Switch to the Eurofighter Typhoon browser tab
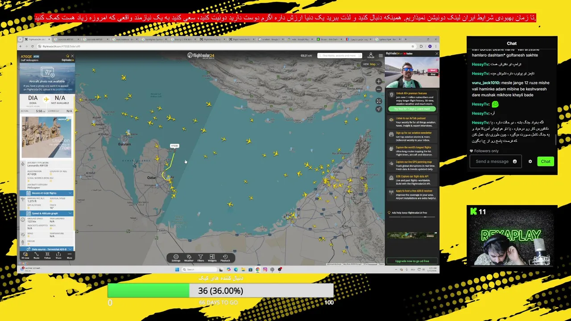This screenshot has width=571, height=321. (x=153, y=39)
